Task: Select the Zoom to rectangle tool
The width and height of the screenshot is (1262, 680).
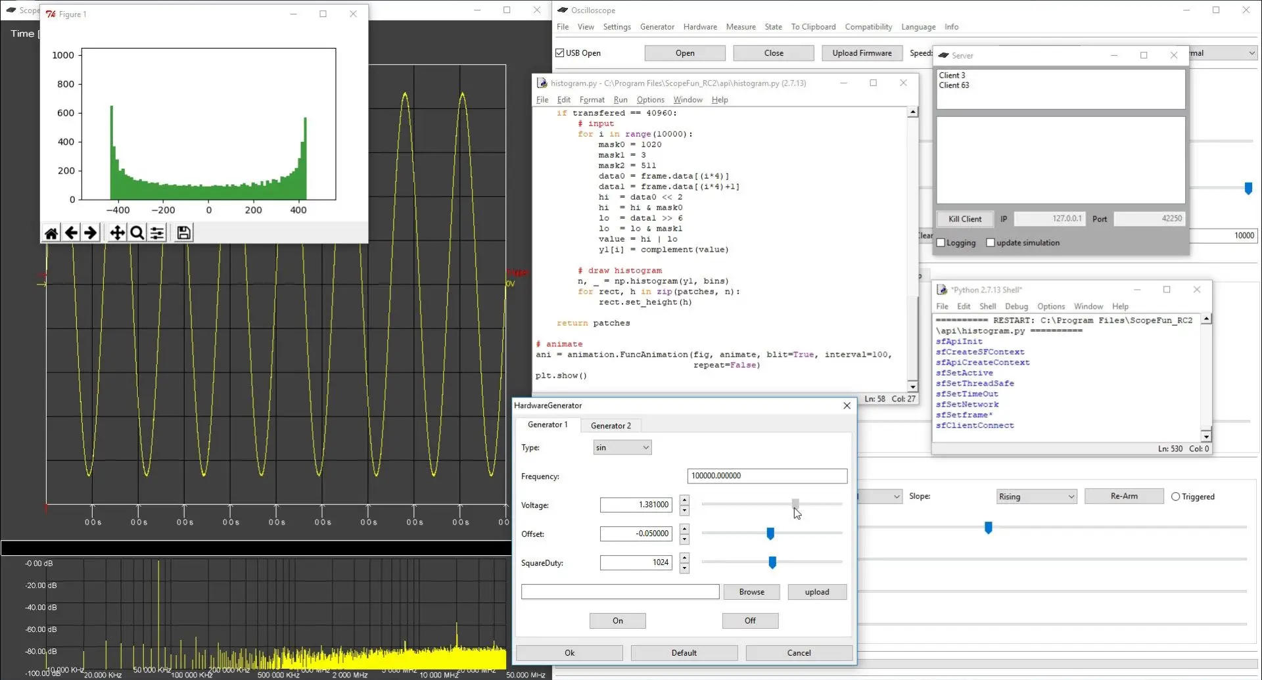Action: 137,233
